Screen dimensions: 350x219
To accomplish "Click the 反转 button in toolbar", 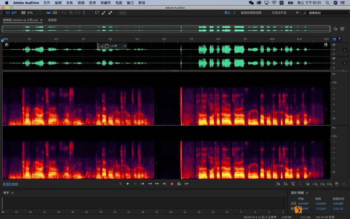I will click(123, 13).
